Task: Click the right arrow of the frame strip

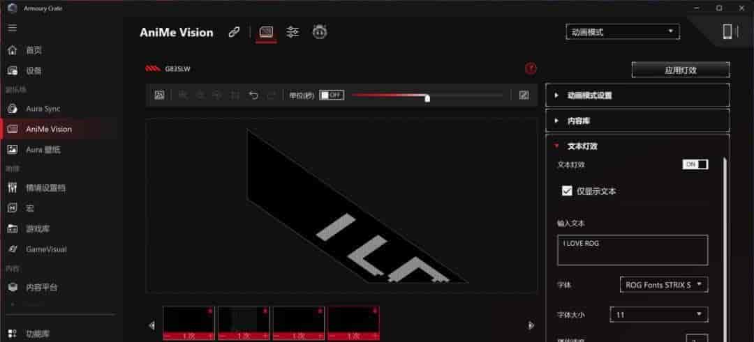Action: (x=531, y=325)
